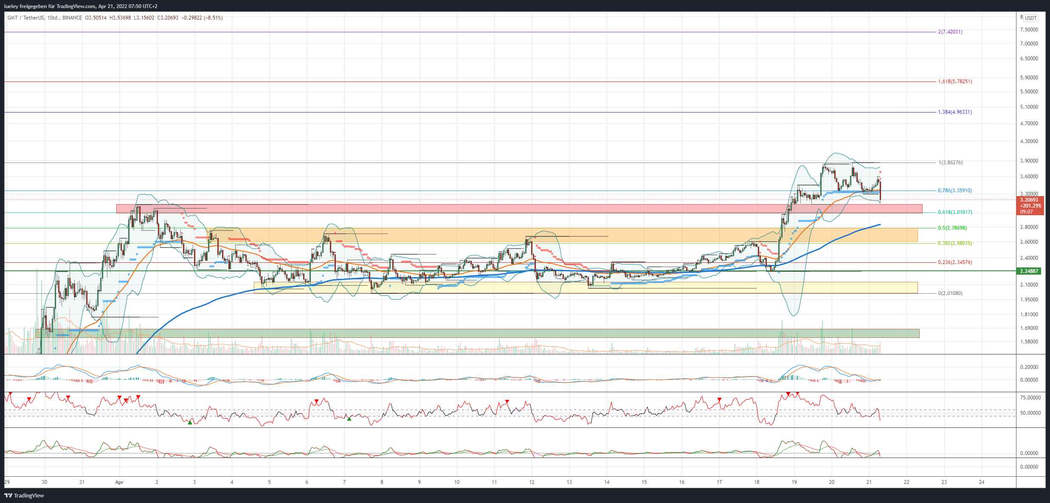Select the Fibonacci 0.382(2.58035) level label
Screen dimensions: 1050x503
point(955,243)
